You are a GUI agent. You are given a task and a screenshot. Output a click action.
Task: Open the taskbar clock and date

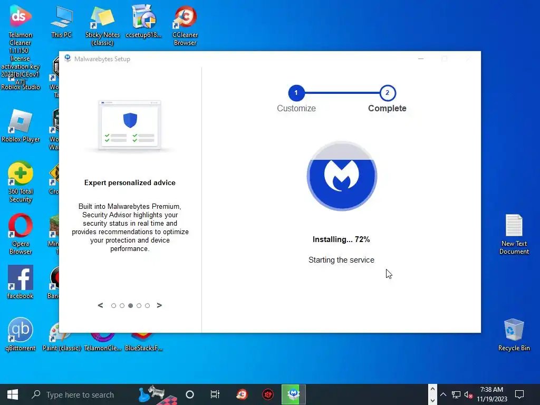[492, 394]
